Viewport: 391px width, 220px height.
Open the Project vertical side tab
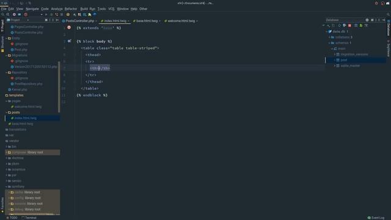[2, 26]
